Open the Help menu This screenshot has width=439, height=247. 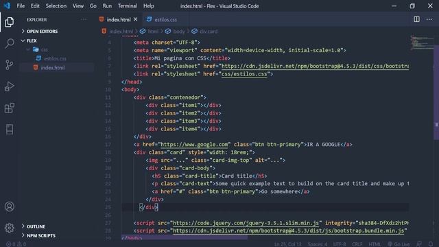click(x=149, y=5)
